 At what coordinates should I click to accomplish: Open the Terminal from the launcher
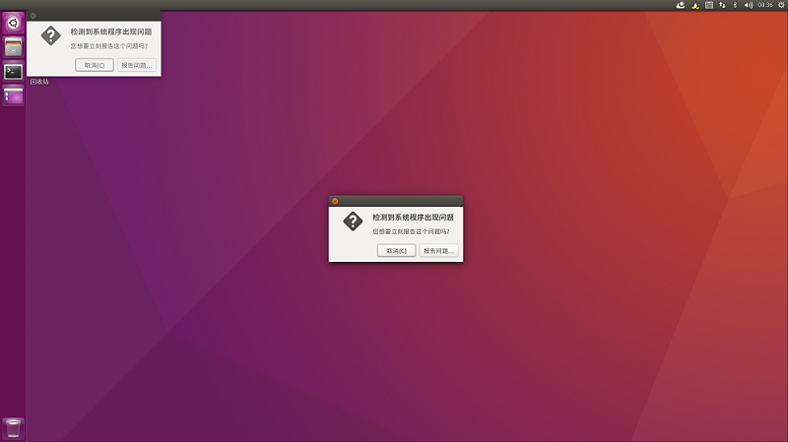pyautogui.click(x=13, y=71)
